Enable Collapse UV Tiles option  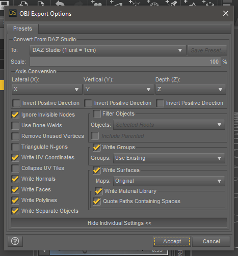(x=15, y=168)
